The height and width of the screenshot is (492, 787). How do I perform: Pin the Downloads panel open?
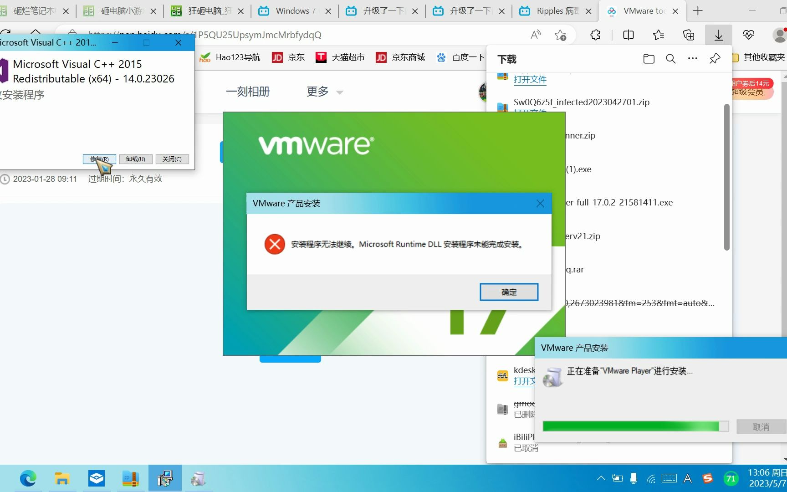pyautogui.click(x=714, y=59)
